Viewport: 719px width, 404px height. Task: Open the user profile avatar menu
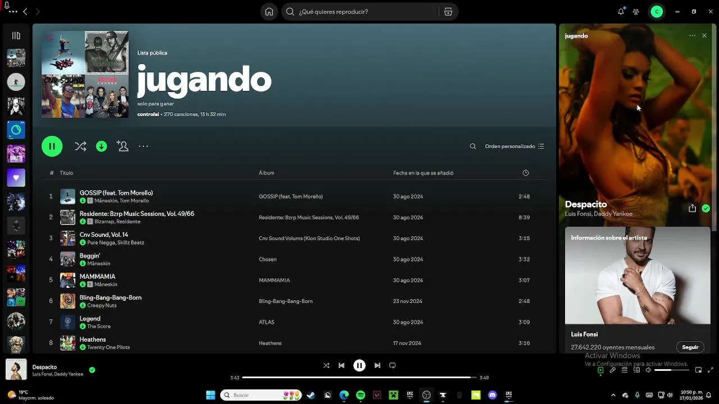(657, 12)
